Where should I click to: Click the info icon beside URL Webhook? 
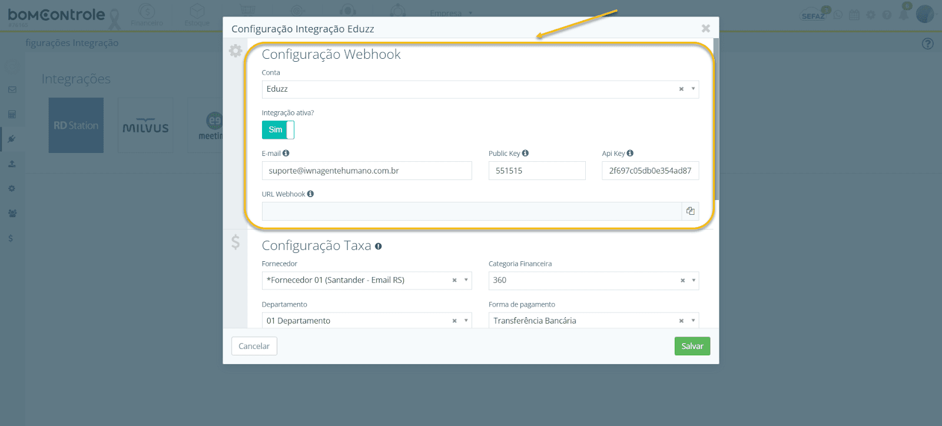click(x=310, y=194)
